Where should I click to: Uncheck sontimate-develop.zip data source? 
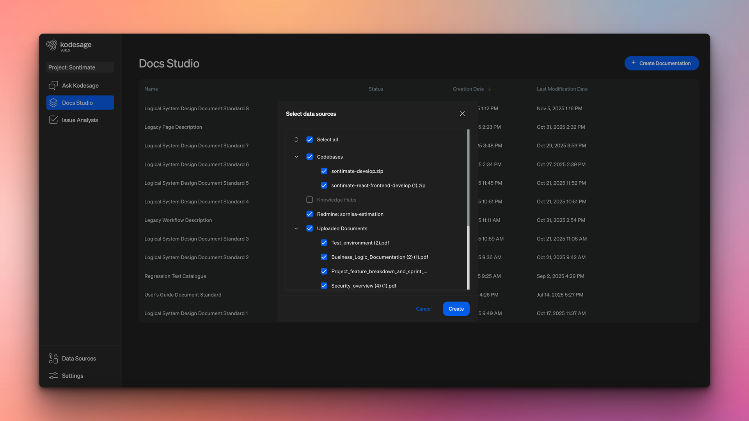pyautogui.click(x=324, y=171)
